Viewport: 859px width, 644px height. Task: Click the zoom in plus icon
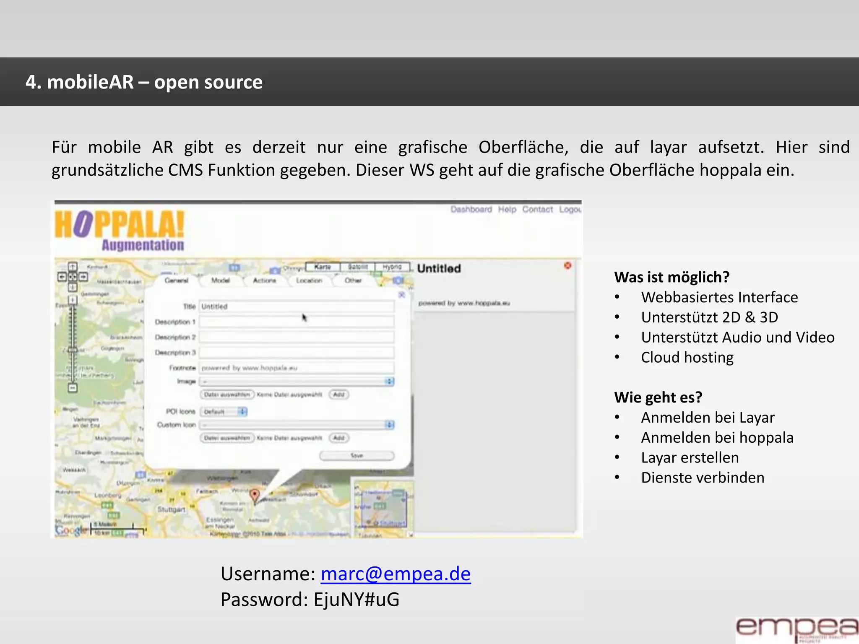(73, 300)
